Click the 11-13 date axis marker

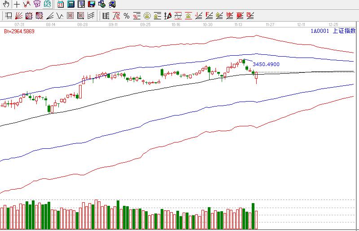point(239,24)
